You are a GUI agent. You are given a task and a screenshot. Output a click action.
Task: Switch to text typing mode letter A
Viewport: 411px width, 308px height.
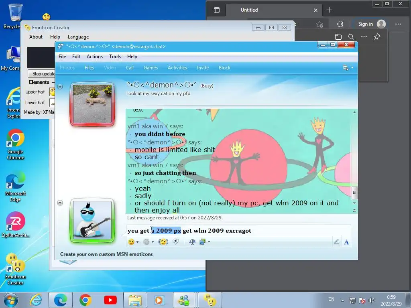[x=346, y=242]
